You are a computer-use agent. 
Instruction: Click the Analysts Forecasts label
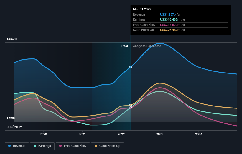(147, 46)
